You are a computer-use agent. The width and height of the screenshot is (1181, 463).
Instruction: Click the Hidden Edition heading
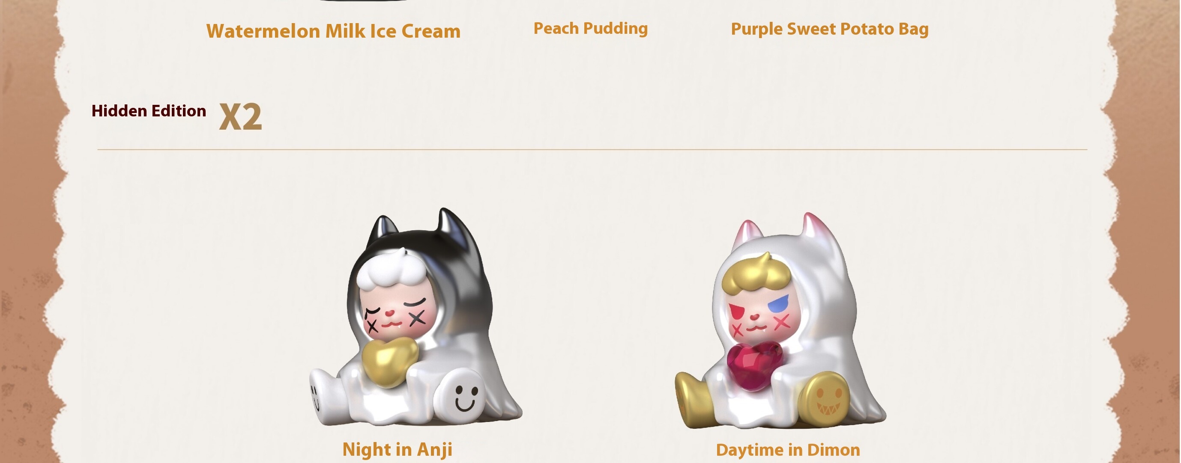149,111
